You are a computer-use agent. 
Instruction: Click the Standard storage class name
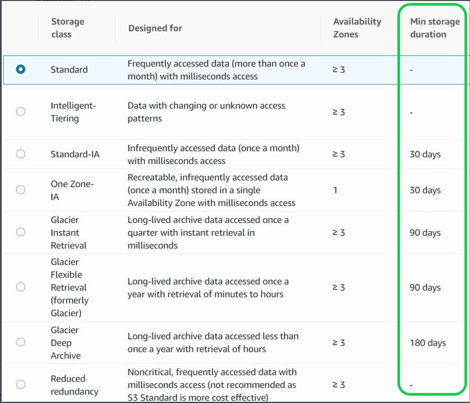(x=69, y=70)
